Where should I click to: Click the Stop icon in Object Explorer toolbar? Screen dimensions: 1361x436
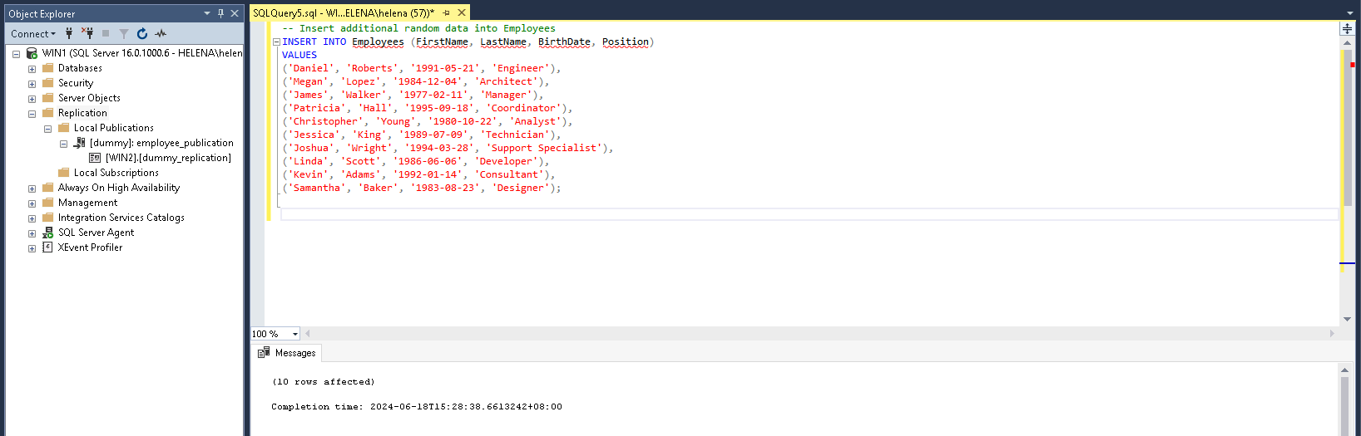[106, 33]
